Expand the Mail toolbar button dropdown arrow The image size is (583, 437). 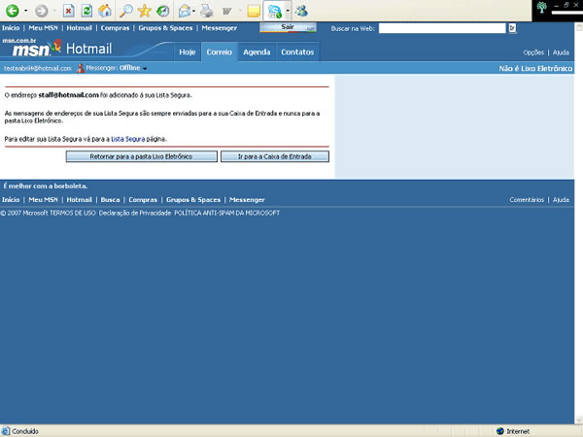(x=194, y=11)
